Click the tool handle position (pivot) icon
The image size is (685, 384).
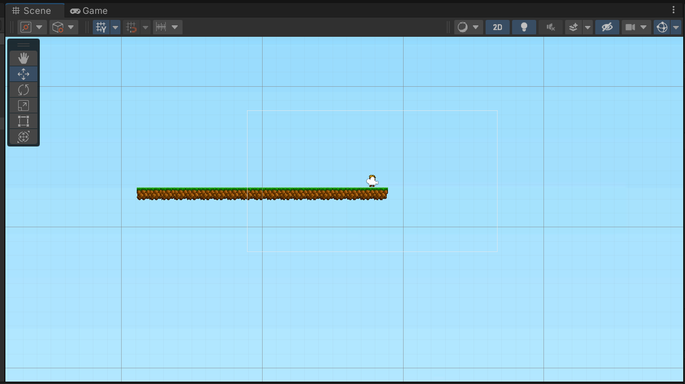click(x=26, y=27)
